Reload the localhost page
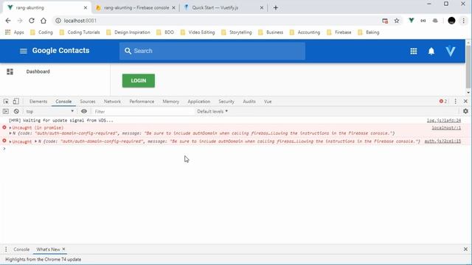Screen dimensions: 472x265 click(32, 21)
